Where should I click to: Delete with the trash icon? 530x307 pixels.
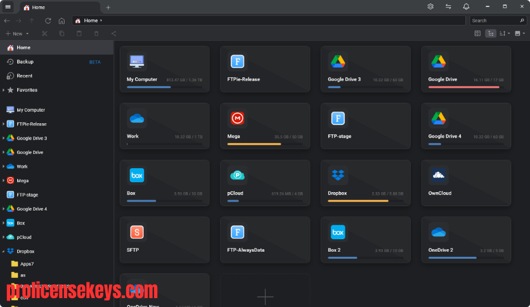[x=96, y=34]
